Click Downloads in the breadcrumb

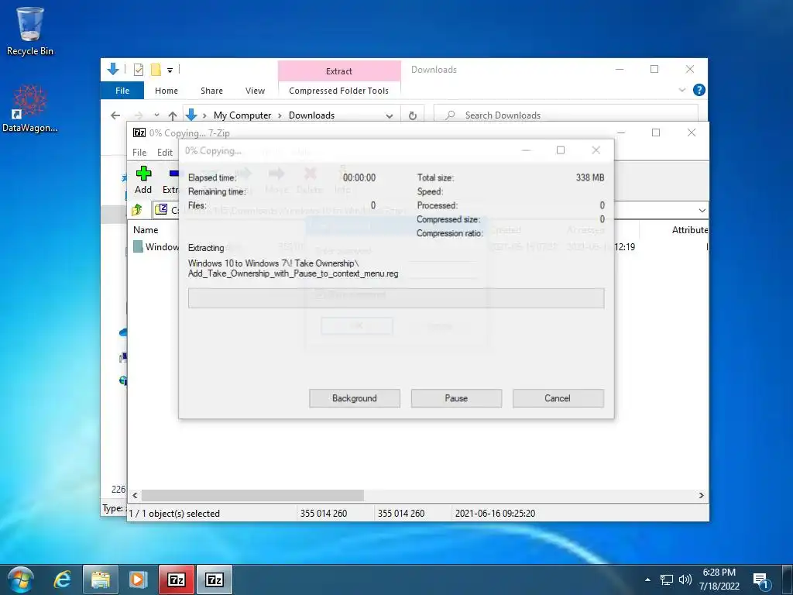311,115
